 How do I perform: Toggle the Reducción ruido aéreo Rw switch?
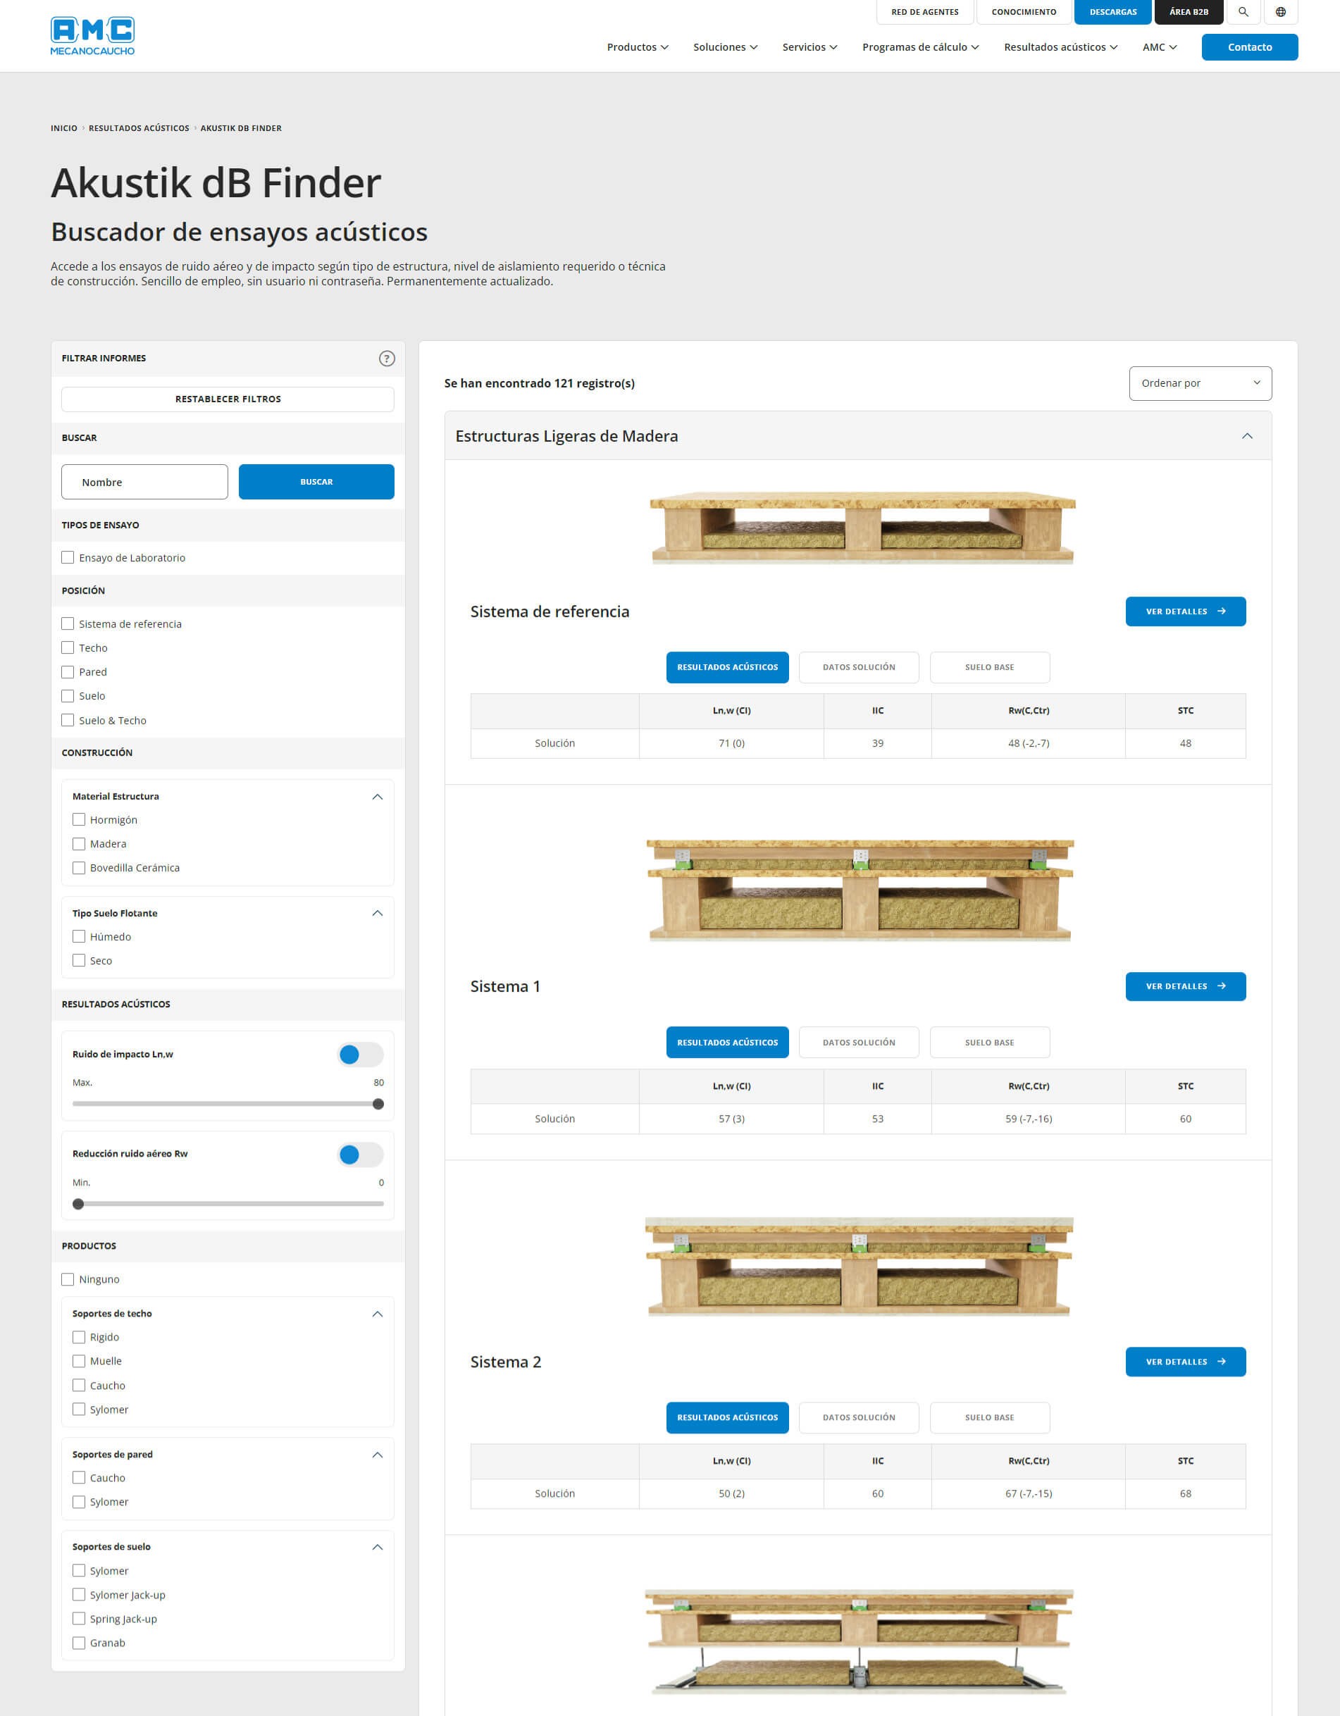coord(360,1154)
